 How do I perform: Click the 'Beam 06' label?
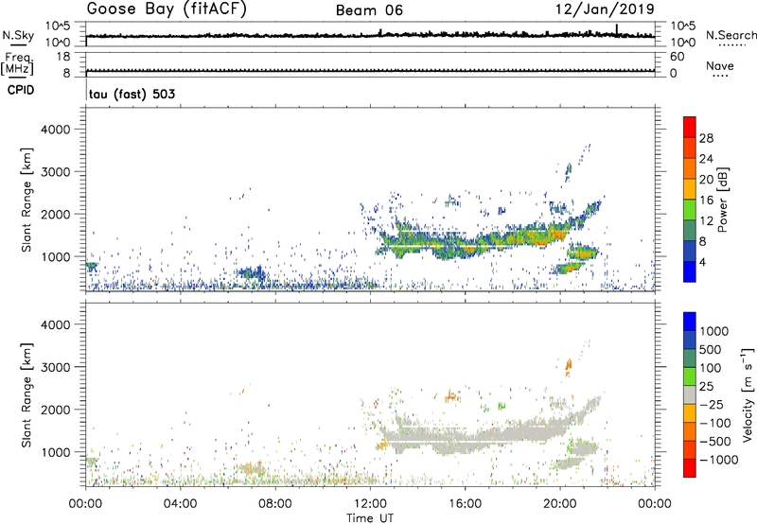tap(369, 10)
